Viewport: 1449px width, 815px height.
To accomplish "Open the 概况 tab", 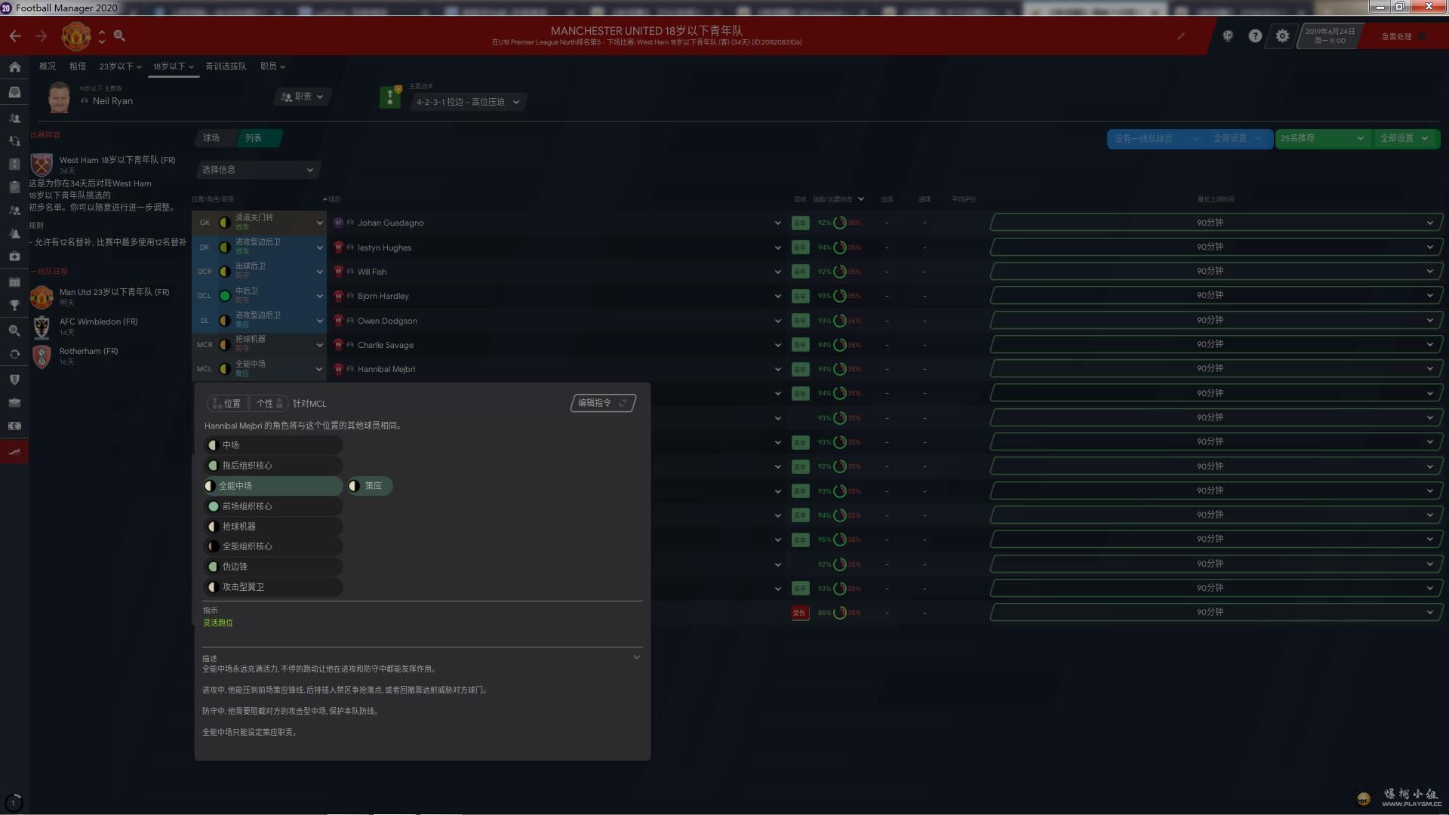I will pos(48,66).
